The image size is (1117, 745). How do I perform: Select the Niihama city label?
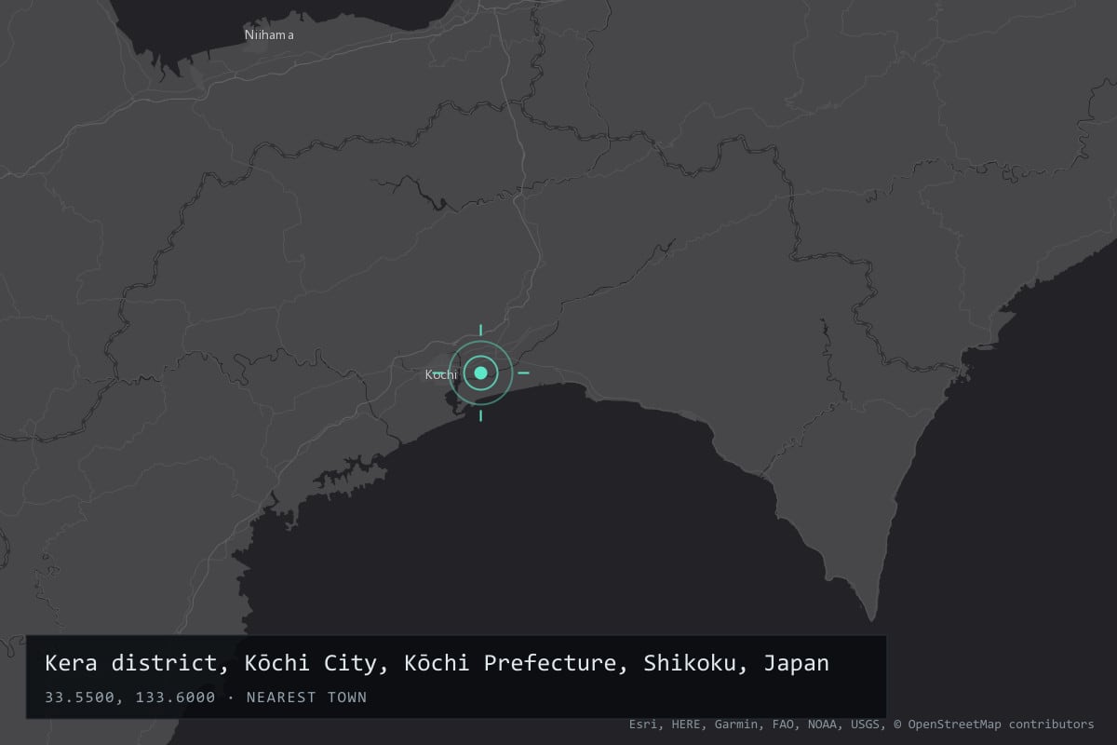click(269, 35)
